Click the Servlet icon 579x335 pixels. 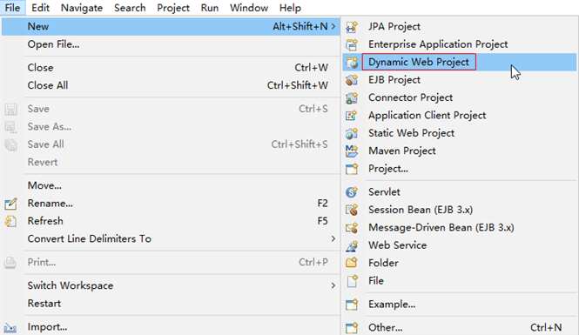(352, 191)
